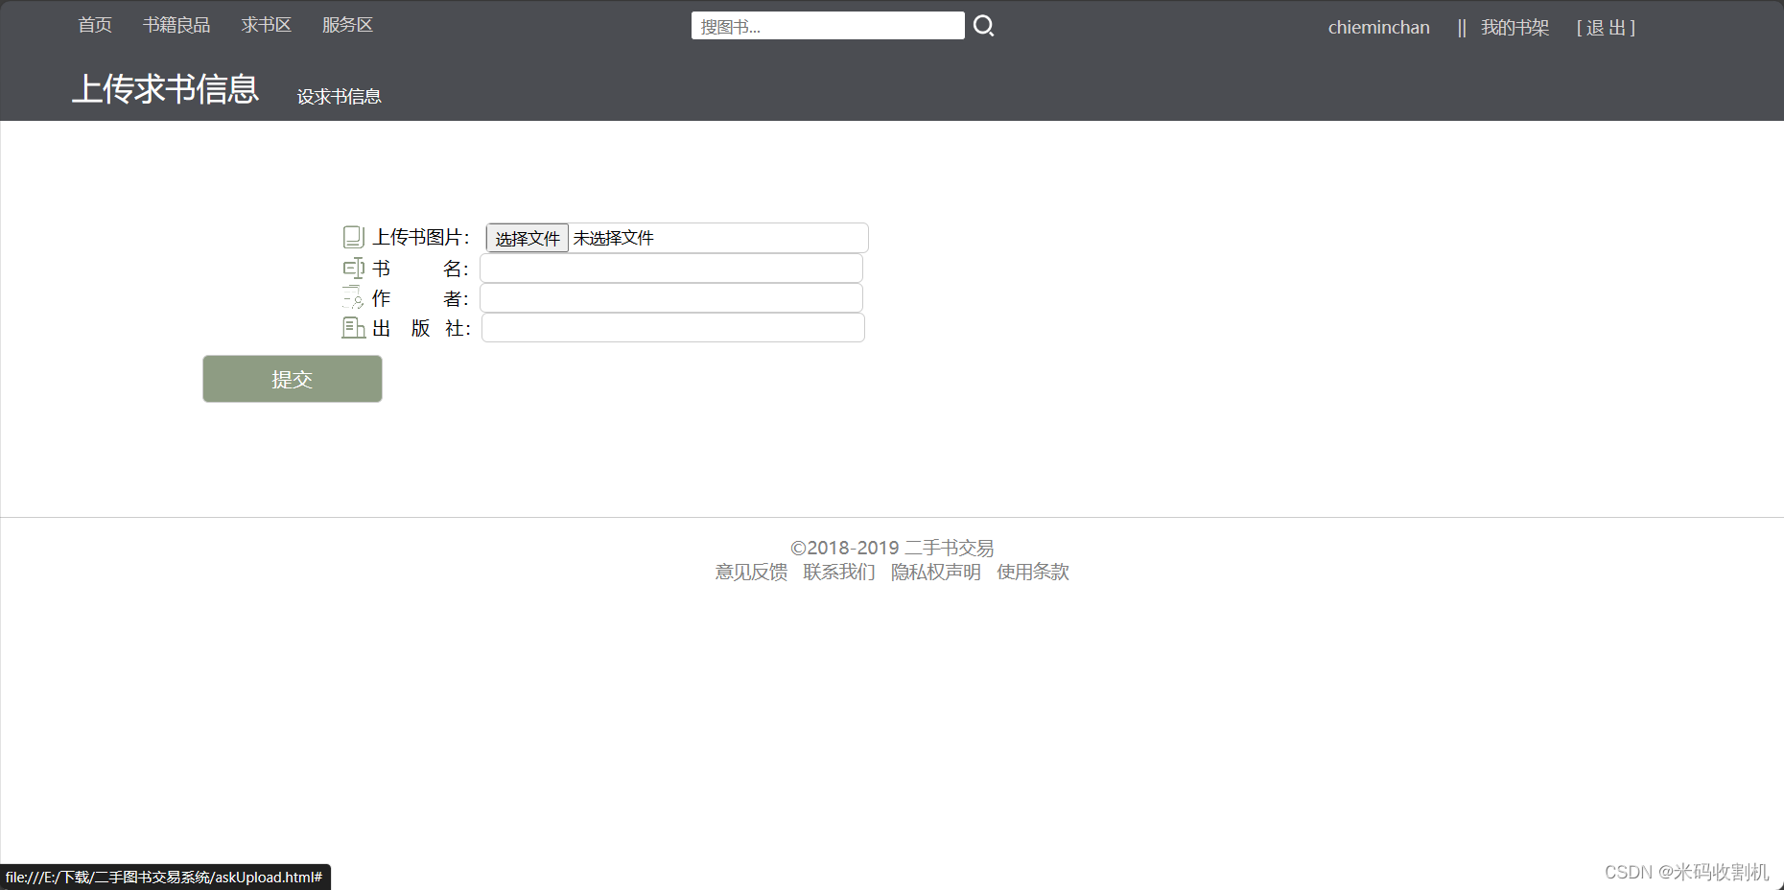
Task: Click the ©2018-2019 二手书交易 copyright text
Action: [892, 548]
